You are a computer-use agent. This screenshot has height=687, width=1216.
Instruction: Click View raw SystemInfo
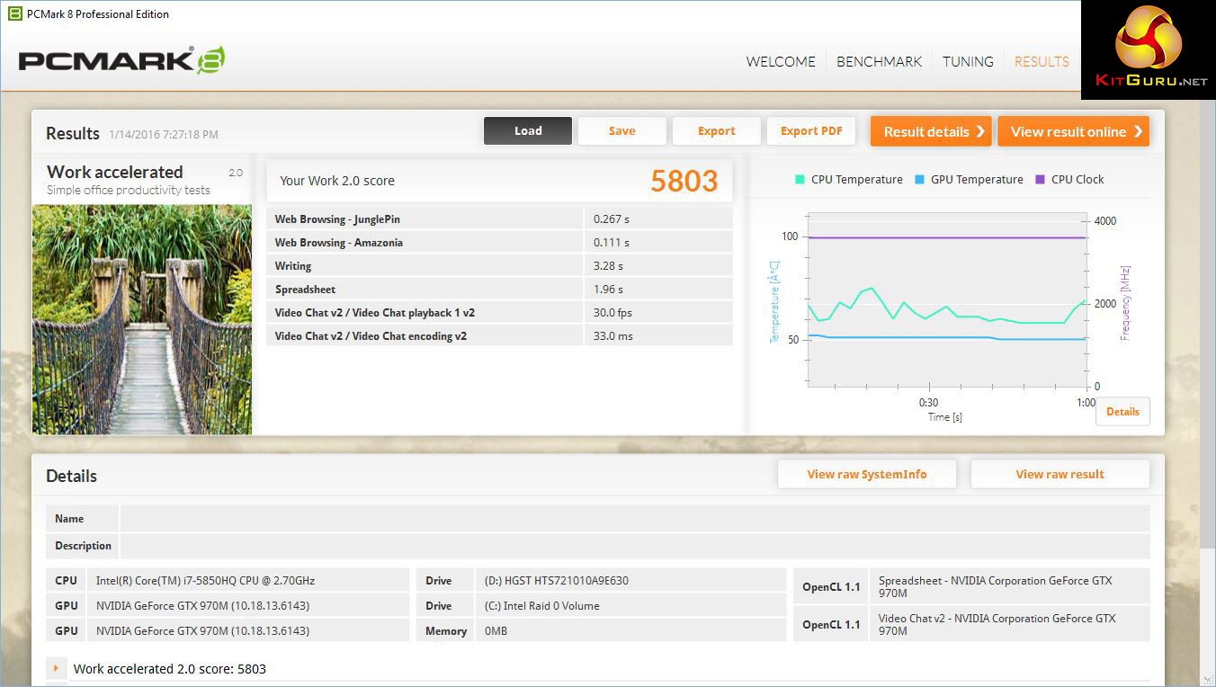(x=866, y=474)
